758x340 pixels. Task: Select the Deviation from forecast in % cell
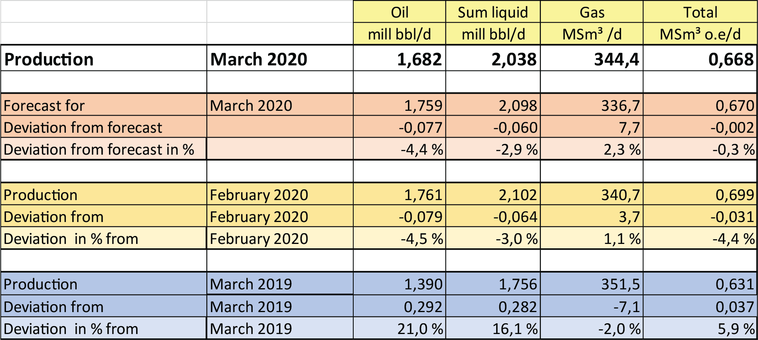[x=99, y=149]
